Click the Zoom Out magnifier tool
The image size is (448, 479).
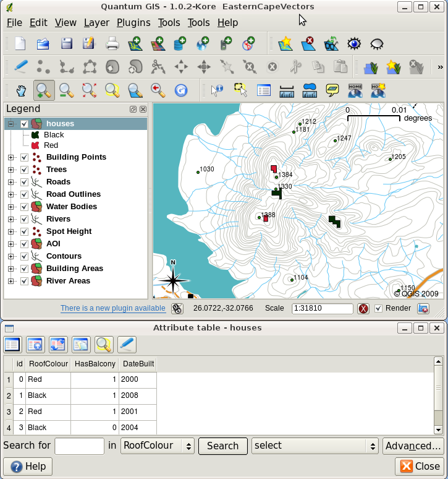click(66, 91)
